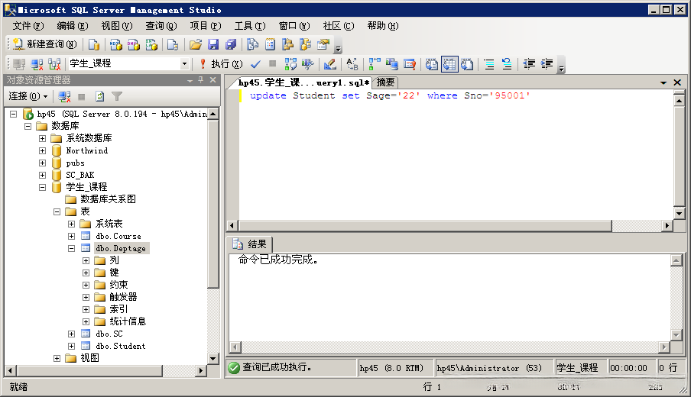Collapse the dbo.Deptage table node

coord(71,248)
